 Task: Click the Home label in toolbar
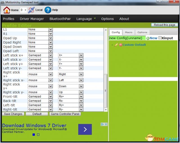[x=15, y=10]
